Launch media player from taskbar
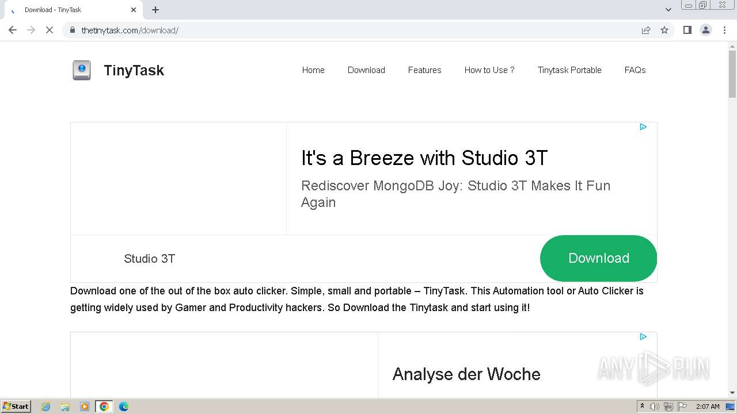This screenshot has height=414, width=737. coord(85,407)
